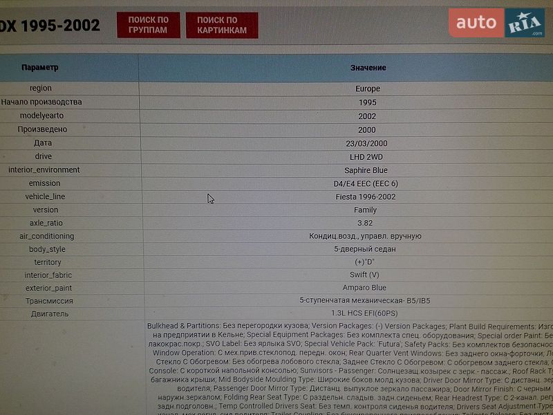Click the 'air_conditioning' parameter cell
Image resolution: width=553 pixels, height=415 pixels.
[47, 236]
